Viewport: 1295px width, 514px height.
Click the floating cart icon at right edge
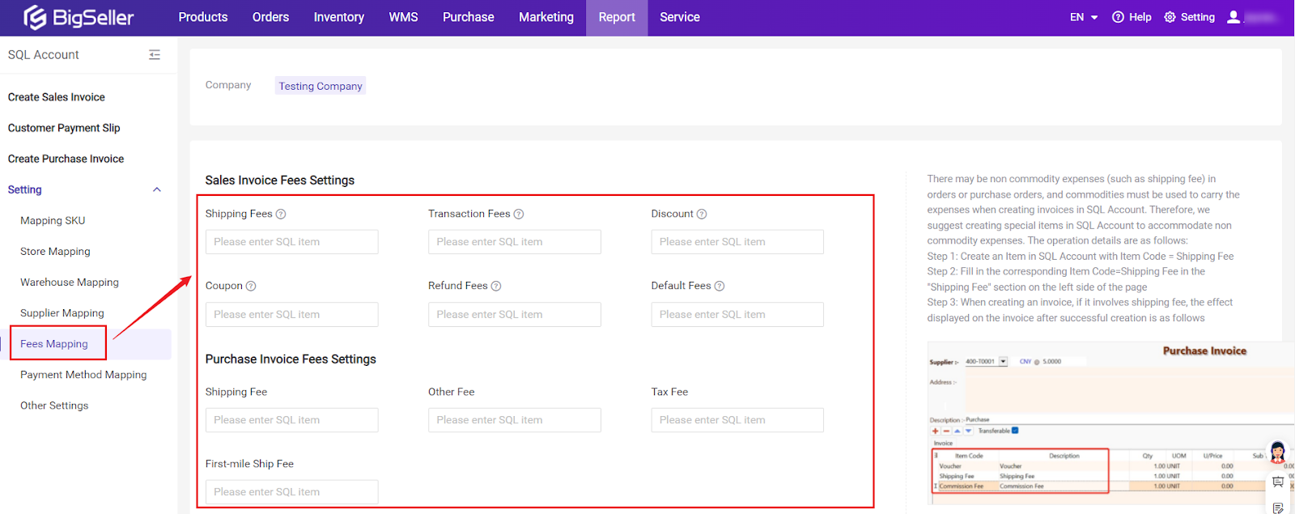(x=1278, y=482)
